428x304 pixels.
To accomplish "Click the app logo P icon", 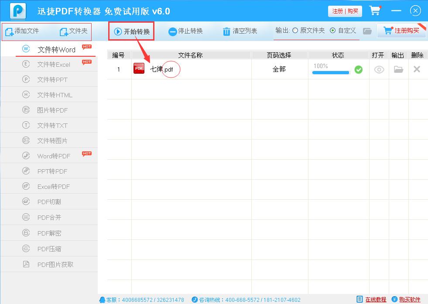I will click(18, 11).
